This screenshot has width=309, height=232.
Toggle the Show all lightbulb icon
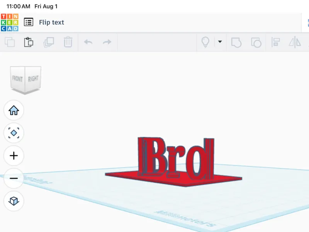tap(205, 42)
